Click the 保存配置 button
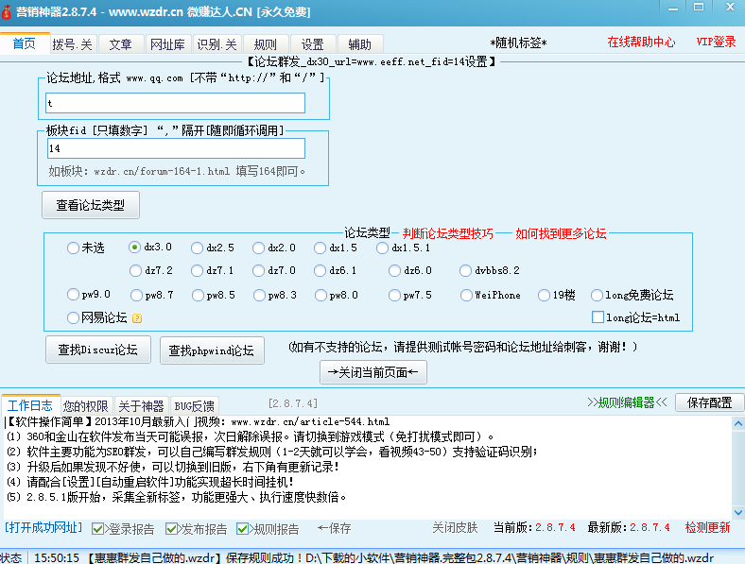 coord(709,402)
